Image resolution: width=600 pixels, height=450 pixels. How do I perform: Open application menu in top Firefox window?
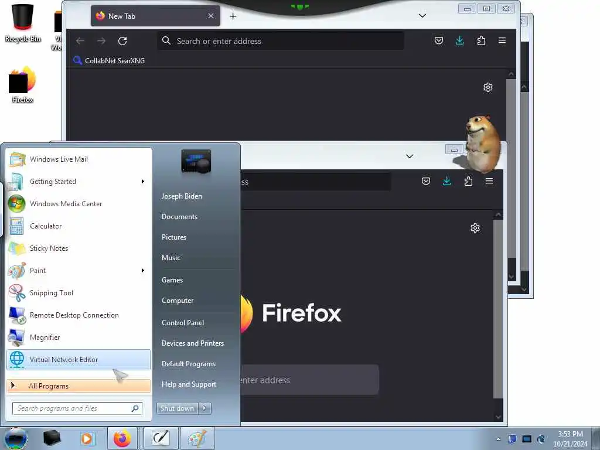pyautogui.click(x=502, y=40)
